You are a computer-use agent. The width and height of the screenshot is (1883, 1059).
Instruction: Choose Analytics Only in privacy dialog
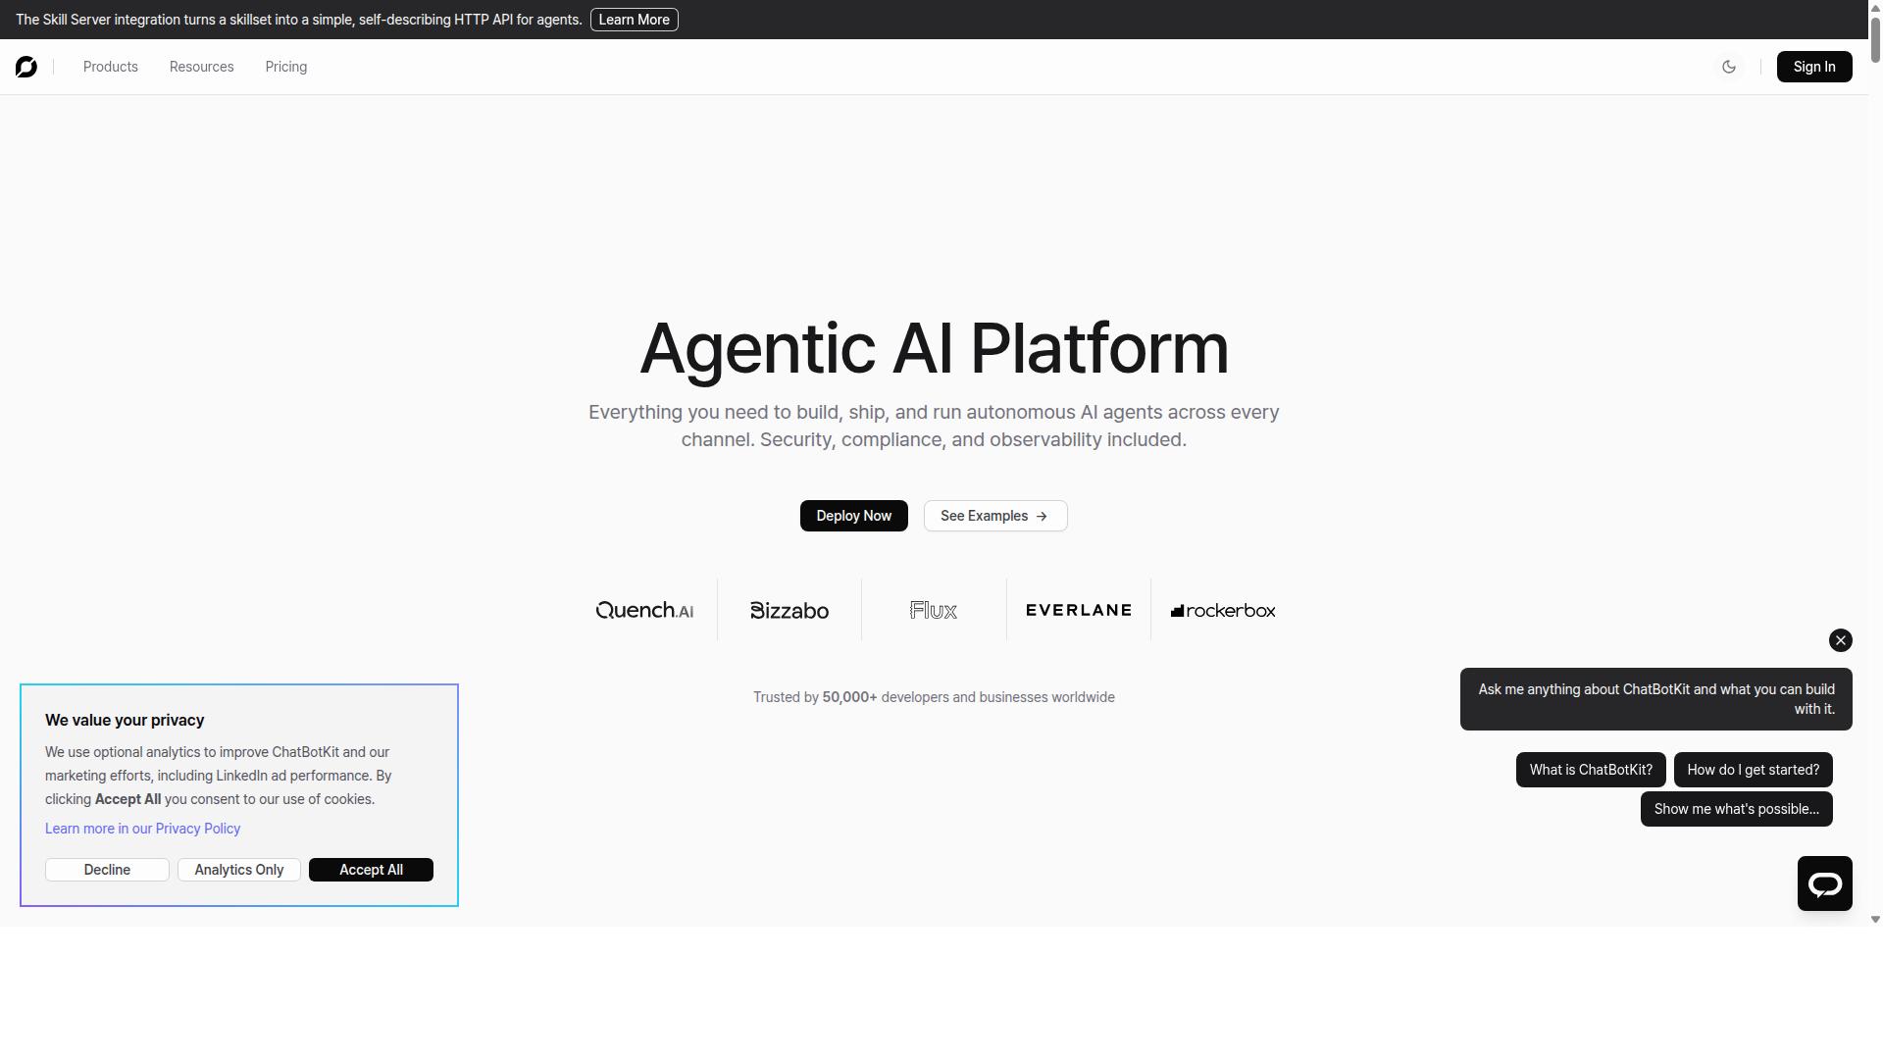point(239,870)
